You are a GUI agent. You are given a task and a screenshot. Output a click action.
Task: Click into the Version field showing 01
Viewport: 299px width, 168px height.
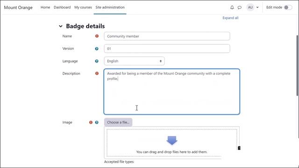point(167,49)
